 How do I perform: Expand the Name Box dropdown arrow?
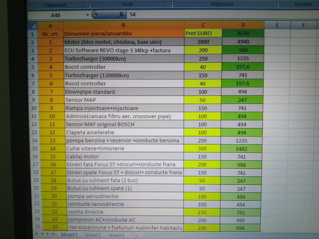click(87, 15)
